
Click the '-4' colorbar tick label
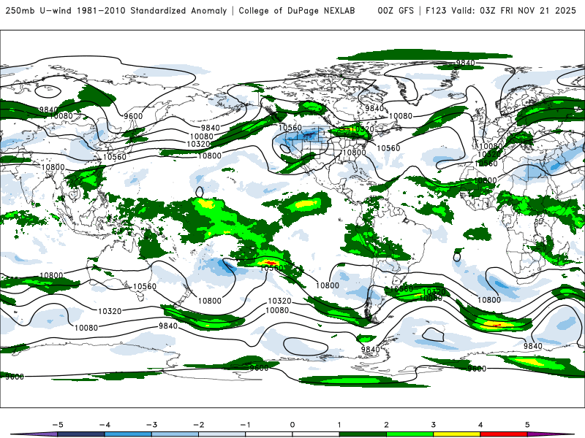tap(105, 425)
